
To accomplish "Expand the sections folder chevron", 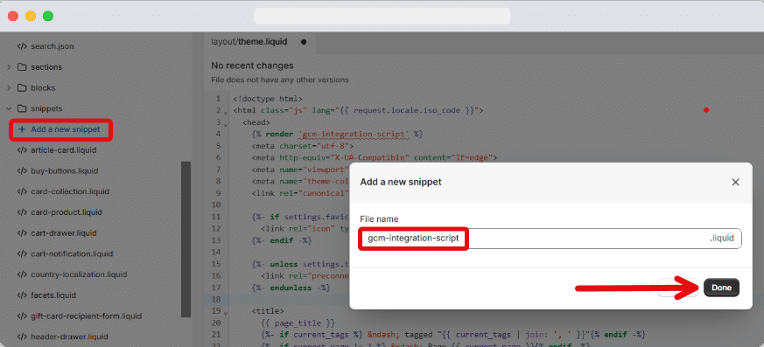I will [9, 67].
